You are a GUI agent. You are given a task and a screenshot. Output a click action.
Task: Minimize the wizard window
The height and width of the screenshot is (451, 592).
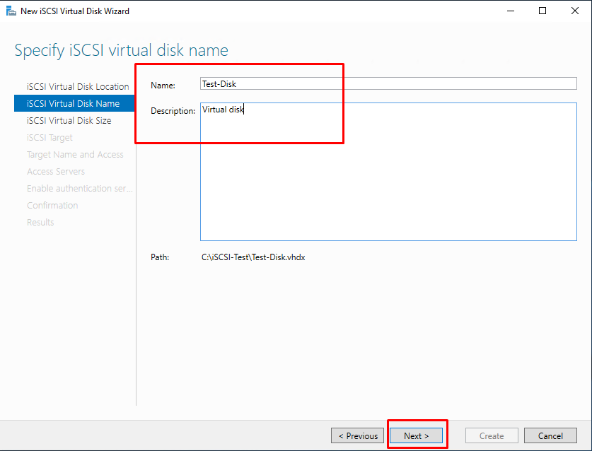click(511, 11)
